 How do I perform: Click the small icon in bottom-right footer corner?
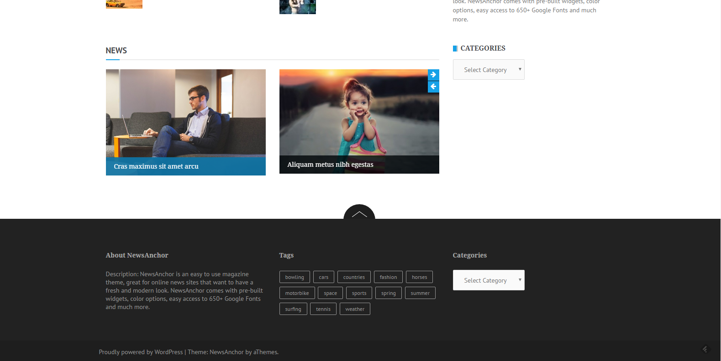pyautogui.click(x=705, y=349)
